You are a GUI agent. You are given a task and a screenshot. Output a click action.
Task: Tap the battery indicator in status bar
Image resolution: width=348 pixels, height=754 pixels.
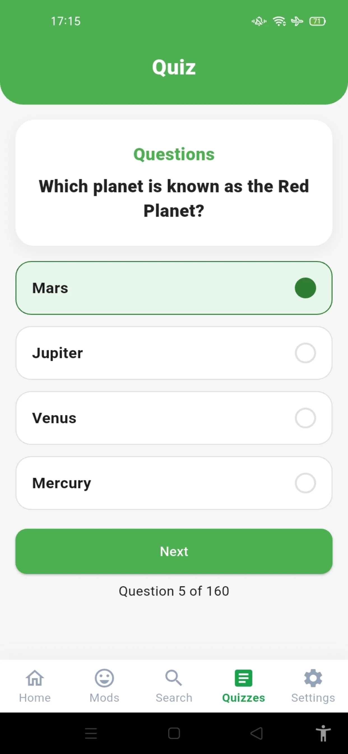[317, 21]
